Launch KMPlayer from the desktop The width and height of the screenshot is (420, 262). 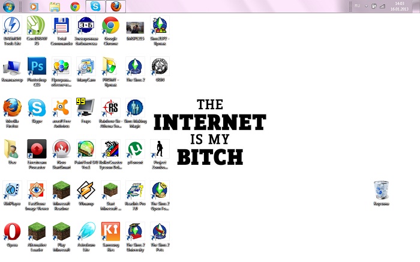coord(12,190)
